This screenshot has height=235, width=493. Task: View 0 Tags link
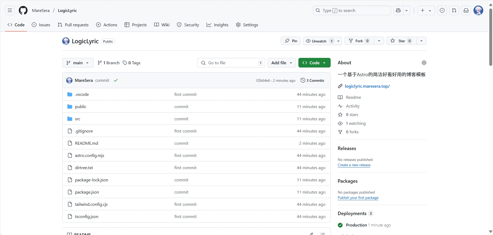tap(132, 63)
